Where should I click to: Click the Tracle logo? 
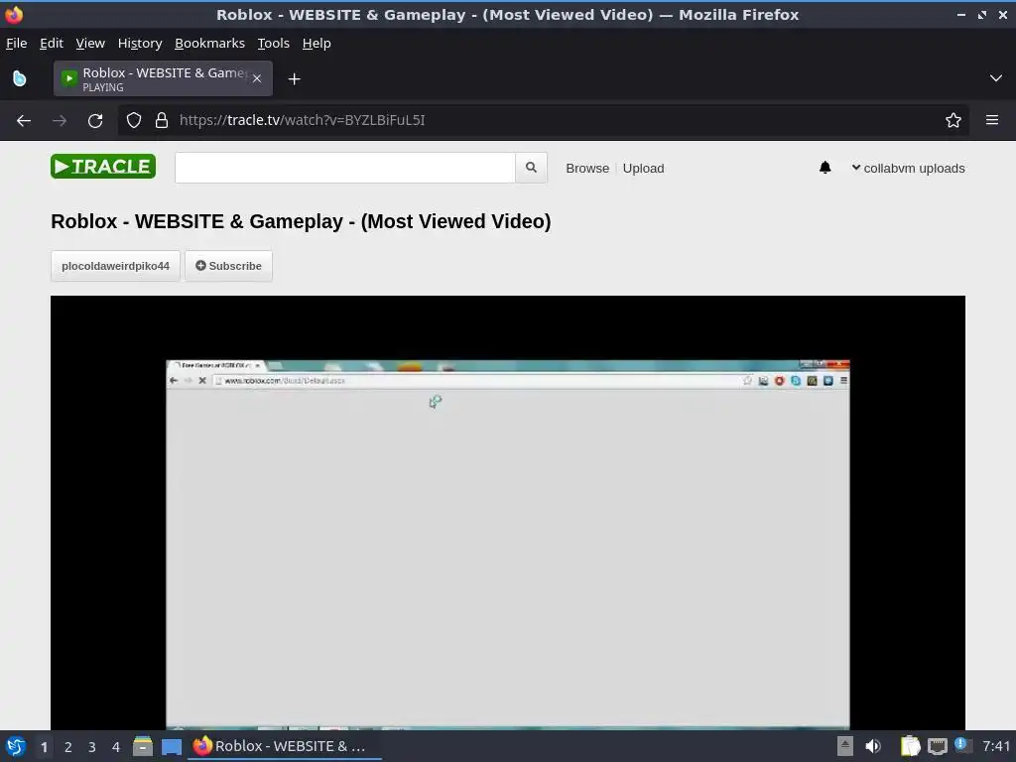click(103, 167)
